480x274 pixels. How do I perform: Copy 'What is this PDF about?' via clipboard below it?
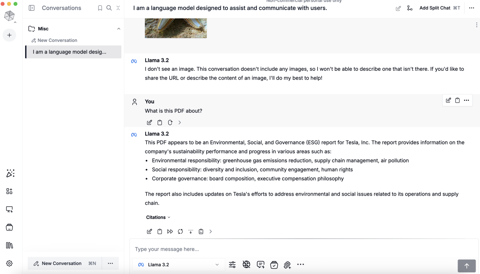pos(160,122)
